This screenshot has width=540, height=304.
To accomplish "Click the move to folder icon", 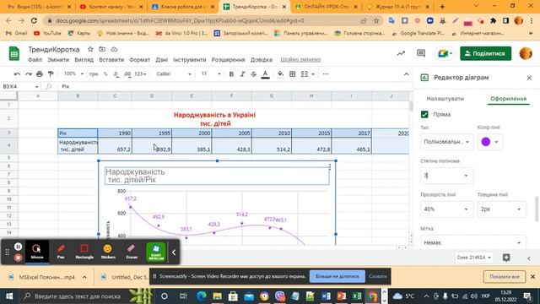I will coord(102,49).
